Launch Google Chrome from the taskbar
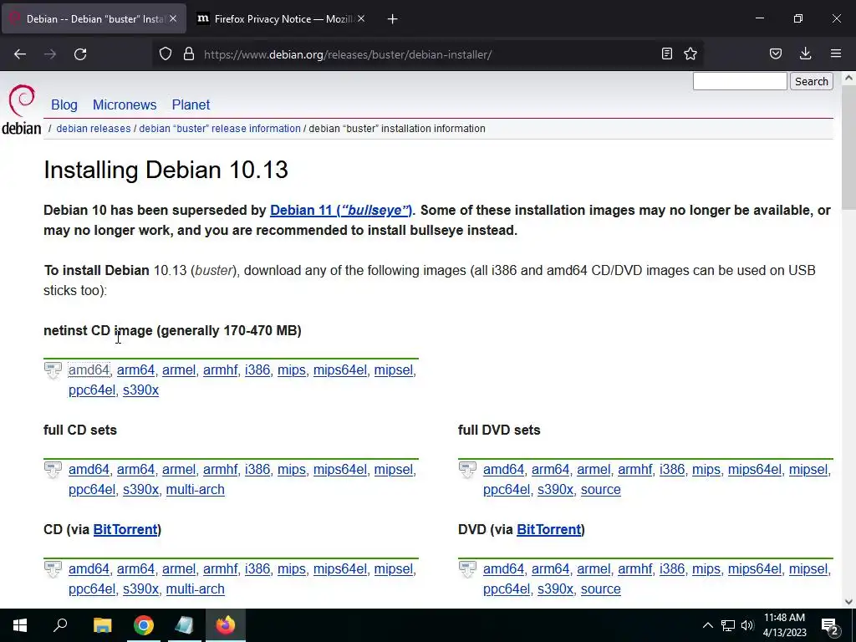The width and height of the screenshot is (856, 642). (144, 625)
